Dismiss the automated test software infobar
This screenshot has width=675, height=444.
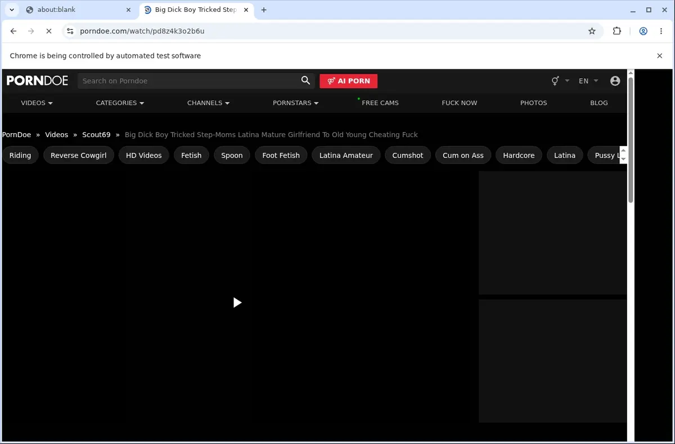660,56
